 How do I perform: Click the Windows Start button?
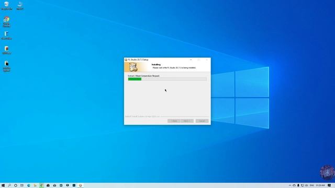click(x=3, y=185)
